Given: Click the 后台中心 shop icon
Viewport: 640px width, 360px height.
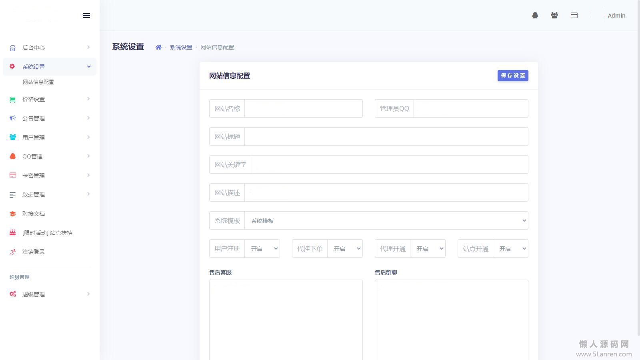Looking at the screenshot, I should pos(12,48).
